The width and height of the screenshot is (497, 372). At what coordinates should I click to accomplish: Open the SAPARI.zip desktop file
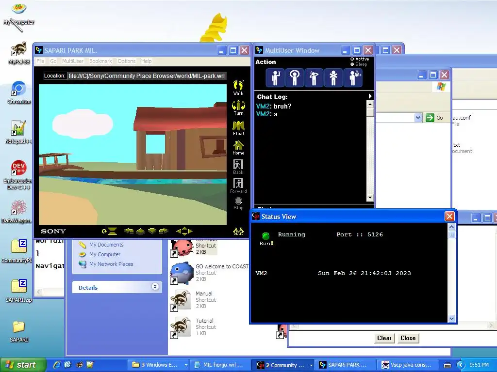pos(19,291)
